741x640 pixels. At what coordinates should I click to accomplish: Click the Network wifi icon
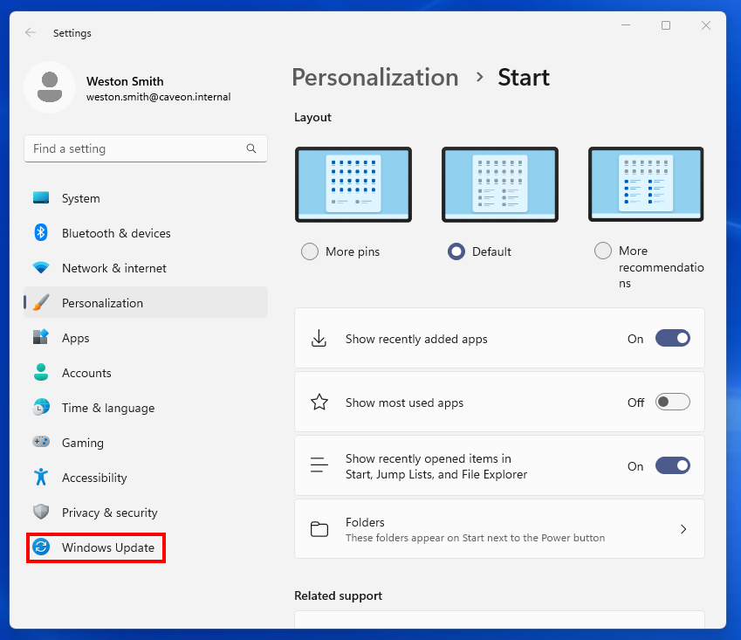click(41, 267)
